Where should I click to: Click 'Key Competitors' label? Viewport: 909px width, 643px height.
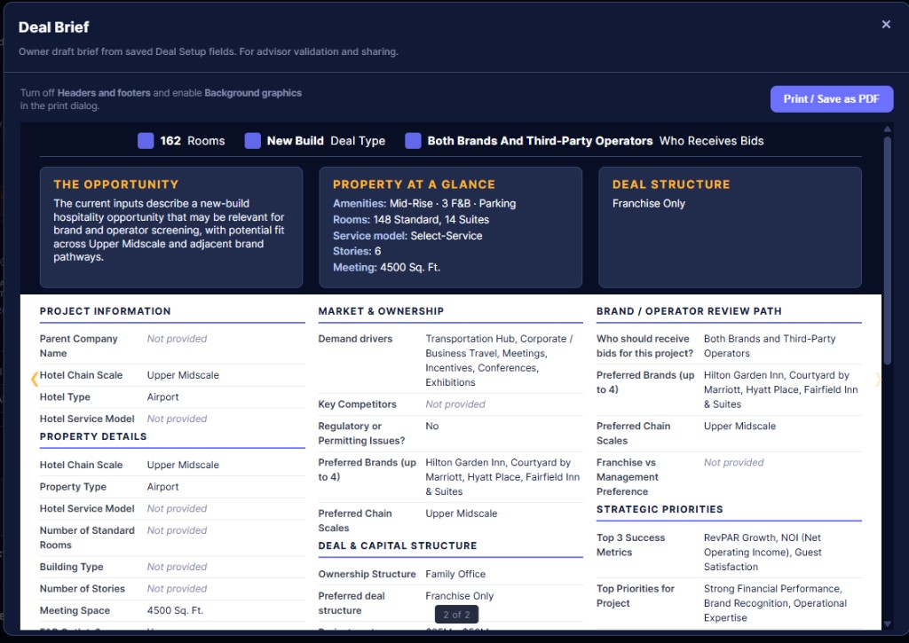coord(357,404)
